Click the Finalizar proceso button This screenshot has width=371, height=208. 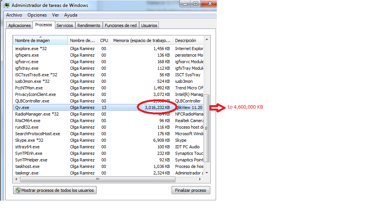pos(191,190)
